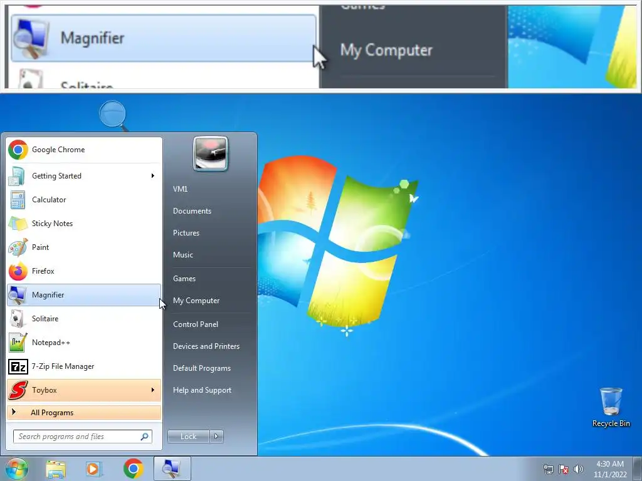The image size is (642, 481).
Task: Focus the Search programs and files box
Action: pos(83,437)
